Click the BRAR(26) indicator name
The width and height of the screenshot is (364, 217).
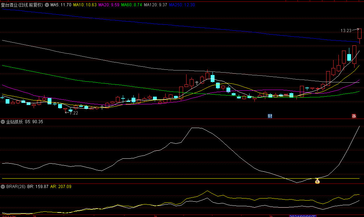click(x=16, y=186)
